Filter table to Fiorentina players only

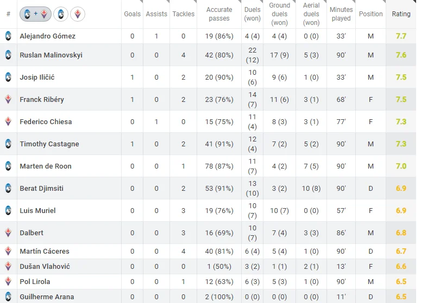78,14
